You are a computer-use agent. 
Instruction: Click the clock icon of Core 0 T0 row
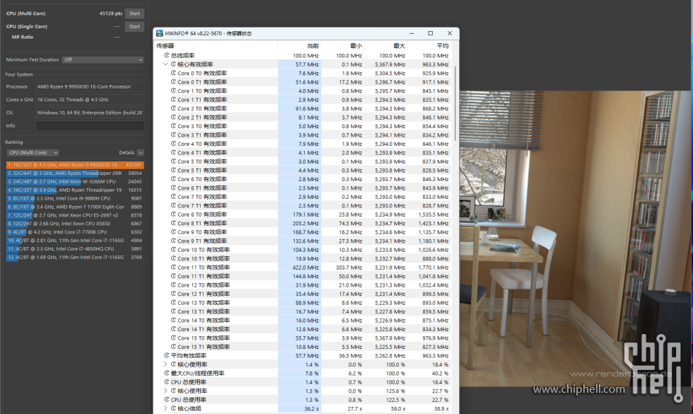click(x=173, y=73)
